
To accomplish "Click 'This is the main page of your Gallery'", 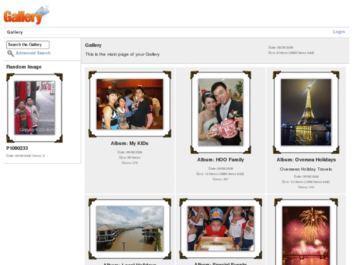I will point(122,54).
